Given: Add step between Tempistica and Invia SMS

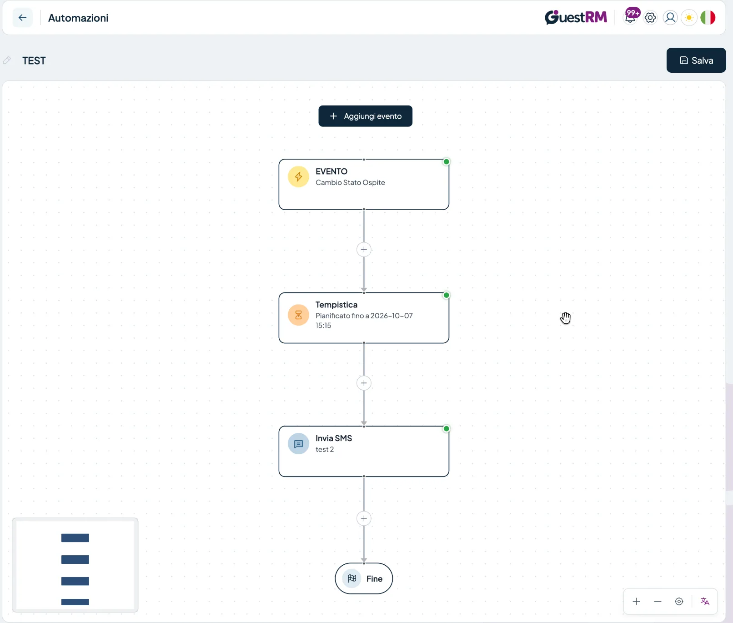Looking at the screenshot, I should pyautogui.click(x=364, y=383).
